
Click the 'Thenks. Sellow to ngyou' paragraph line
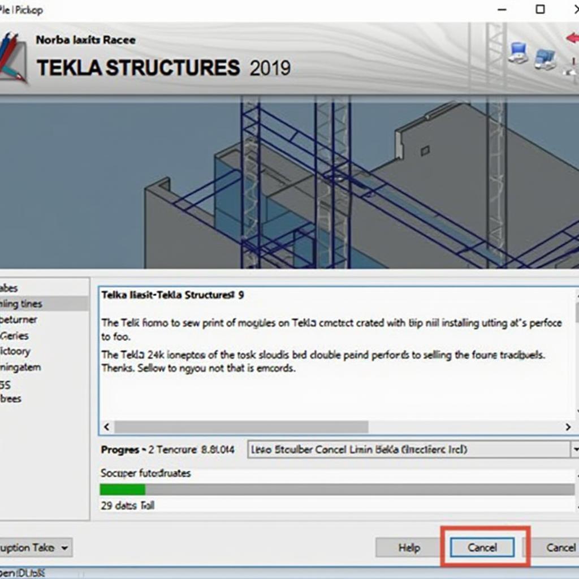[x=198, y=368]
